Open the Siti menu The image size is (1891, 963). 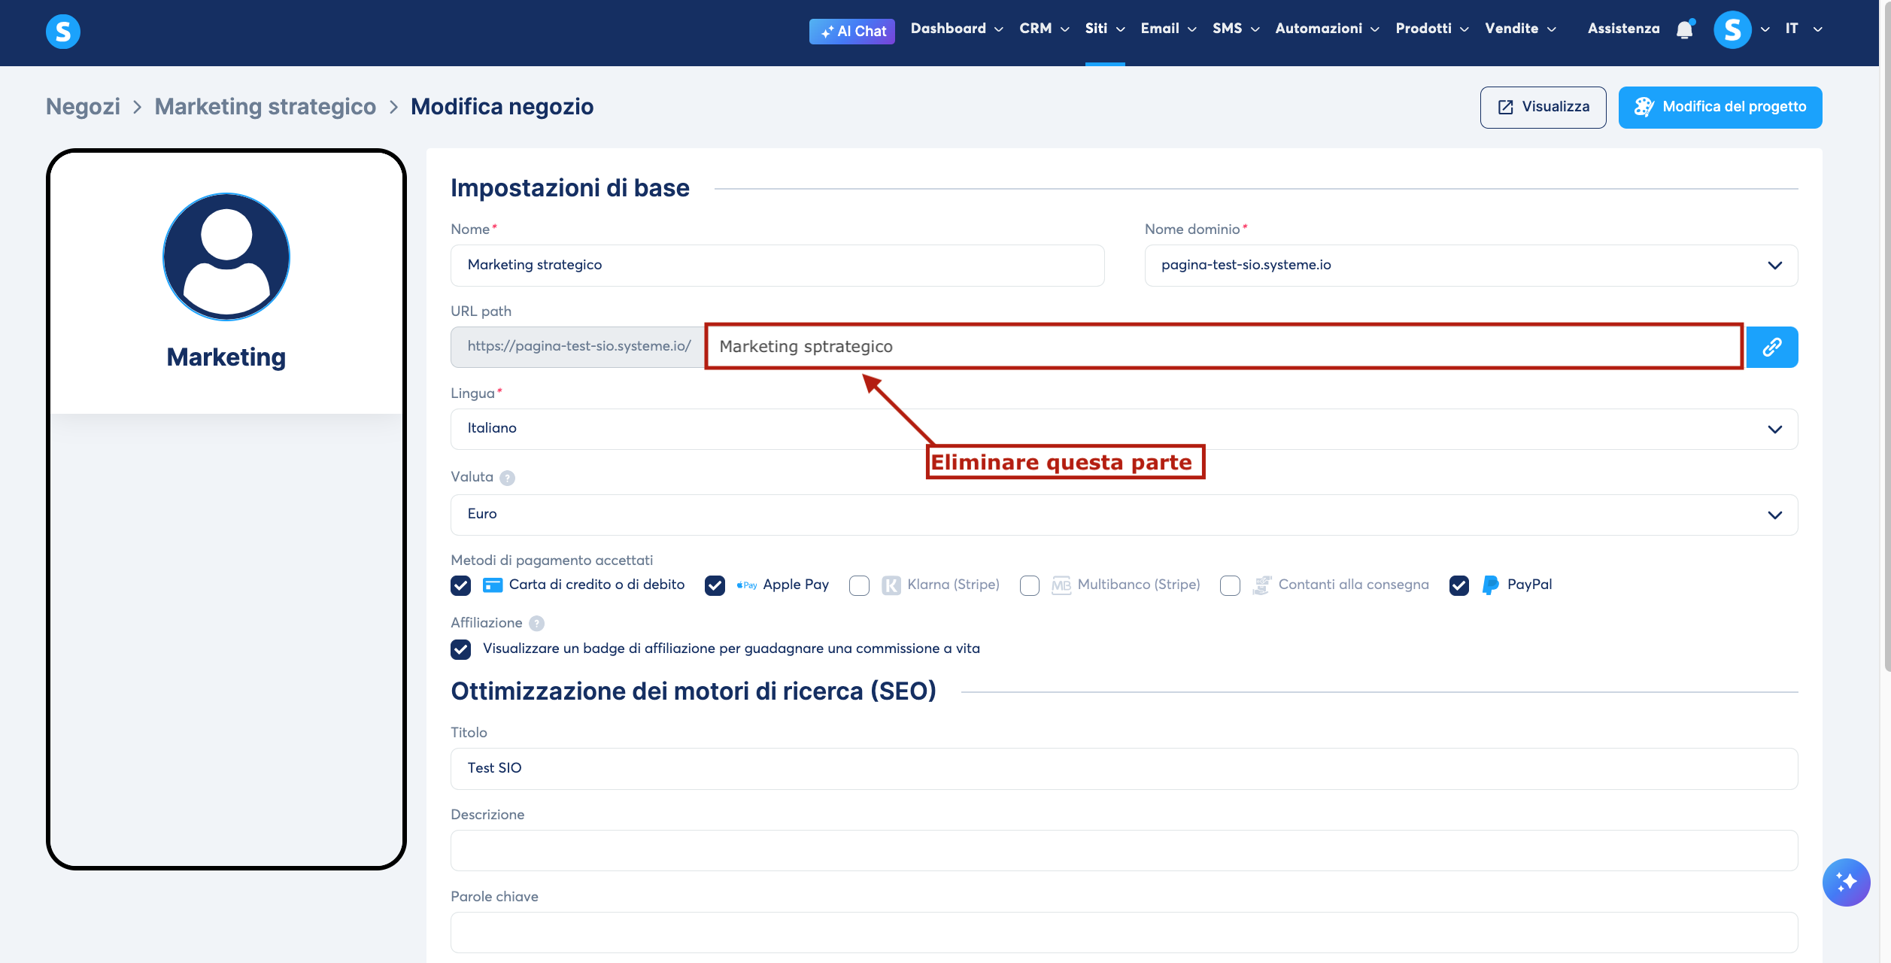click(1105, 29)
